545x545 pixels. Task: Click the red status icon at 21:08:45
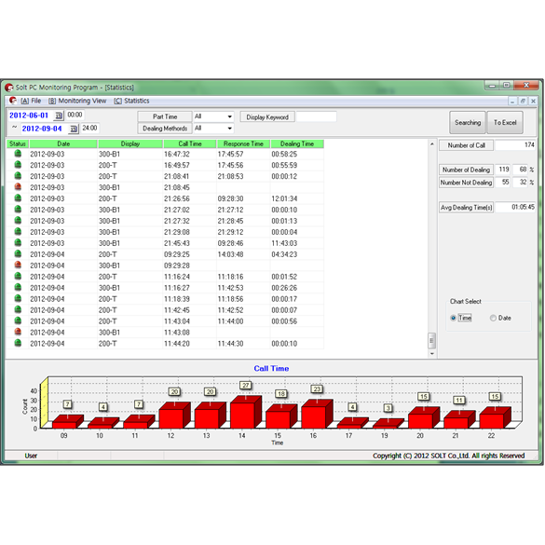[18, 187]
